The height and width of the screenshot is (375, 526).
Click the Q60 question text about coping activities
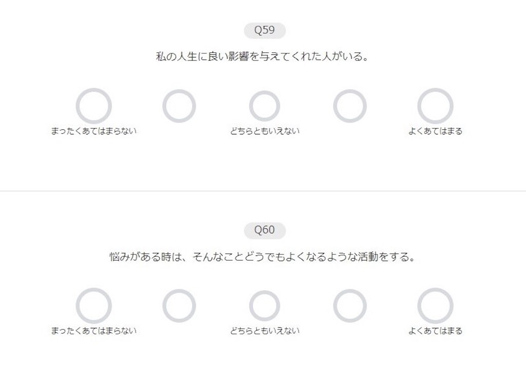point(263,256)
